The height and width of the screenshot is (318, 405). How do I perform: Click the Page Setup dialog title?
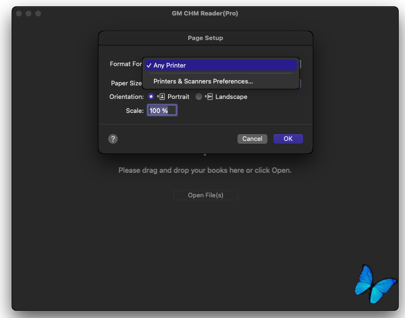coord(205,38)
